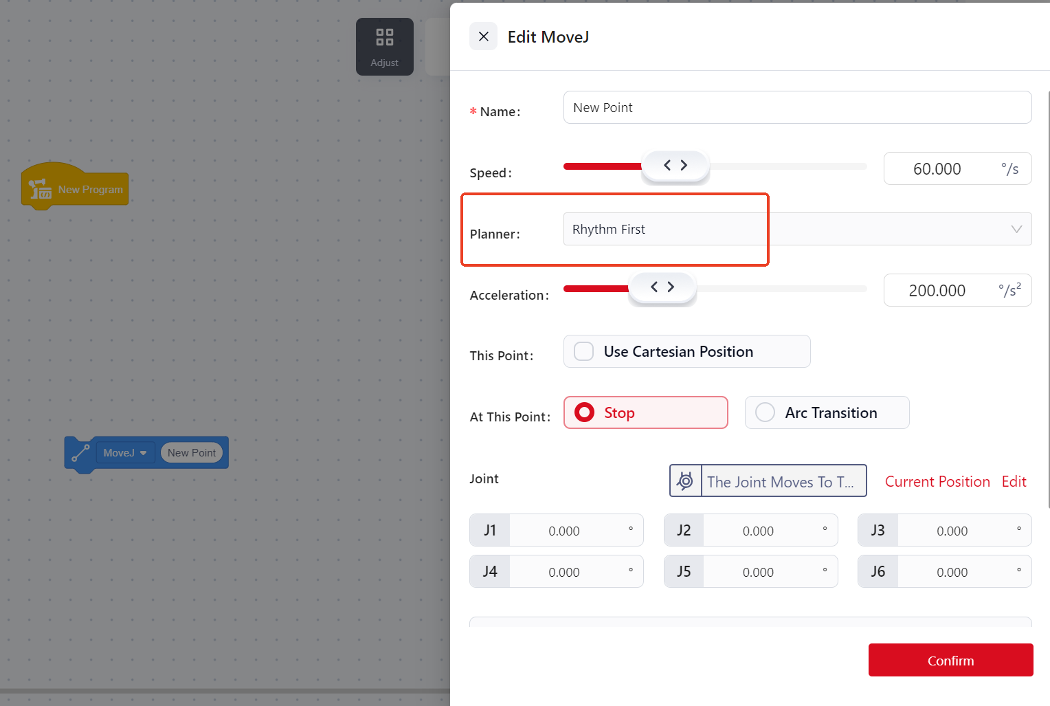Image resolution: width=1050 pixels, height=706 pixels.
Task: Click the Adjust grid icon
Action: (384, 38)
